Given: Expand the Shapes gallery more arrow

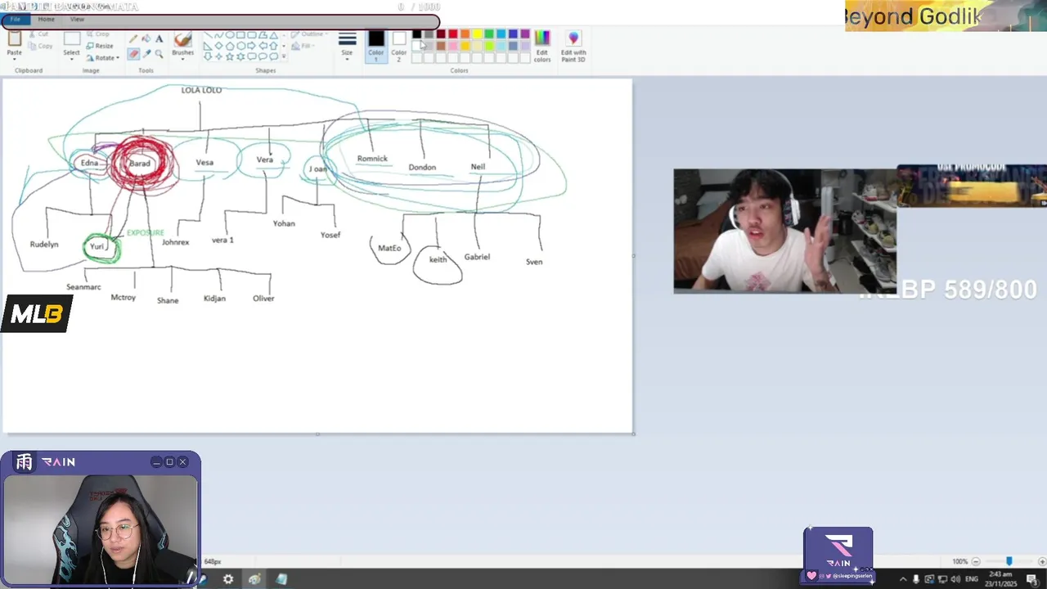Looking at the screenshot, I should click(284, 56).
